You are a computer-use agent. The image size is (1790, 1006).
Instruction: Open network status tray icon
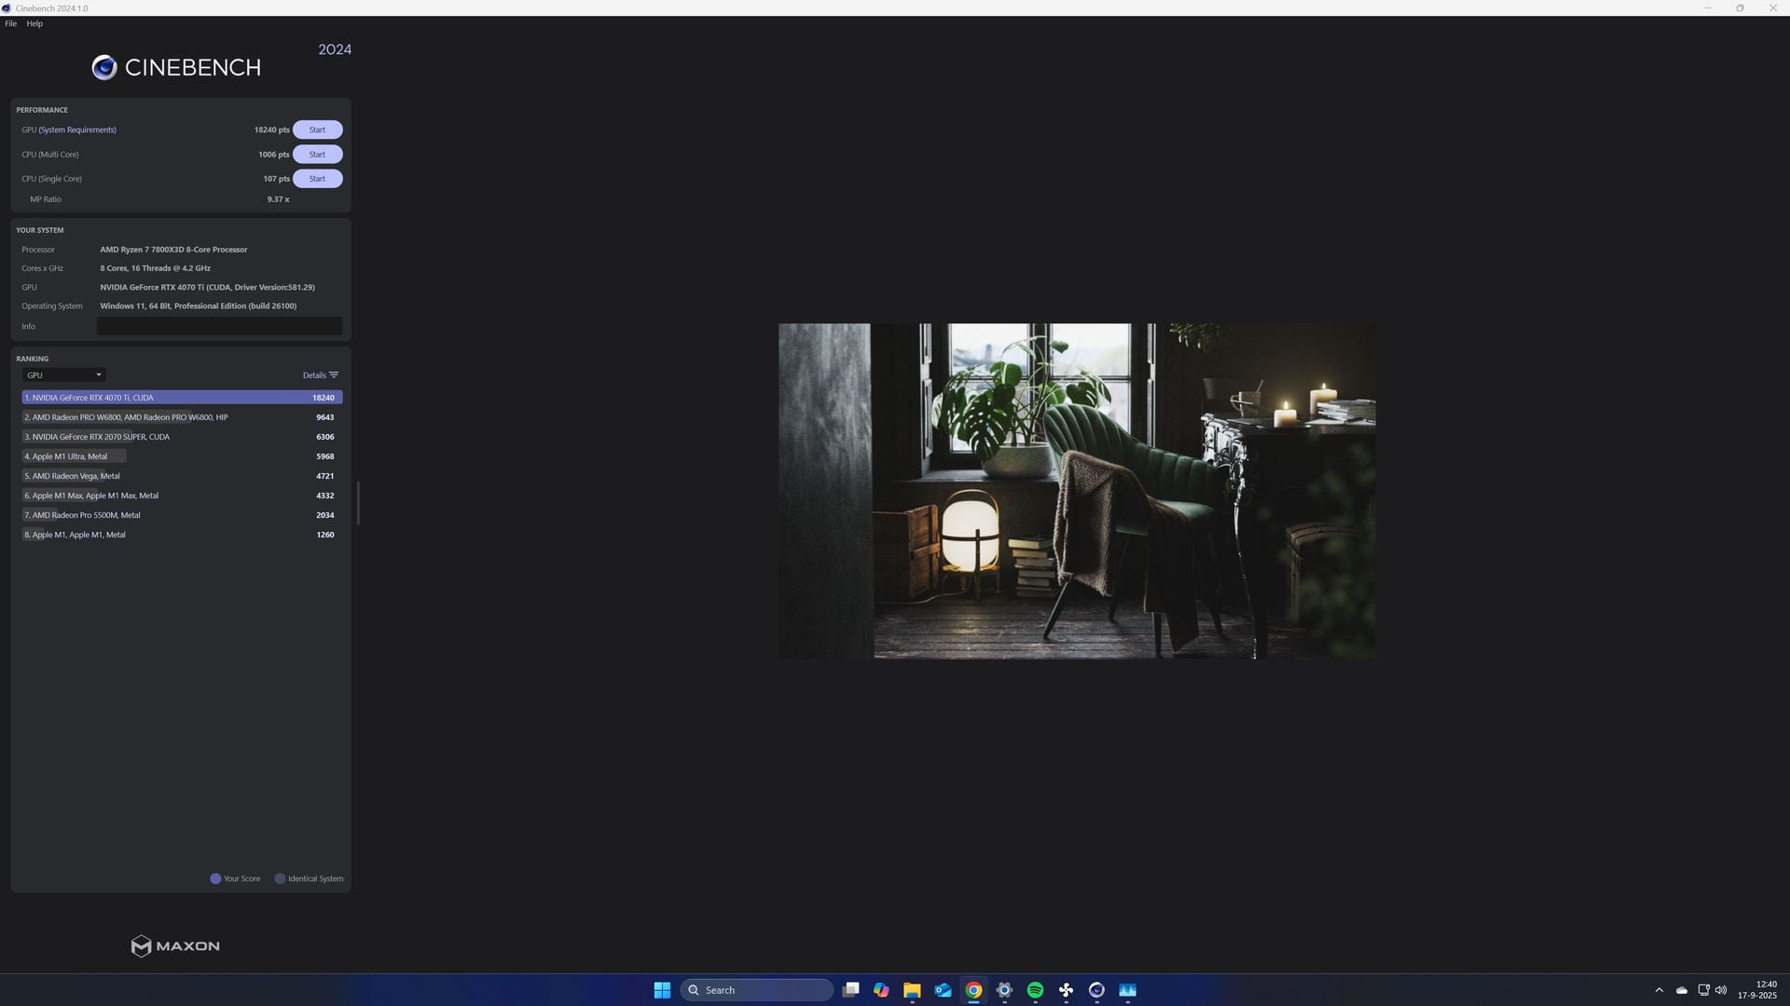pyautogui.click(x=1703, y=990)
